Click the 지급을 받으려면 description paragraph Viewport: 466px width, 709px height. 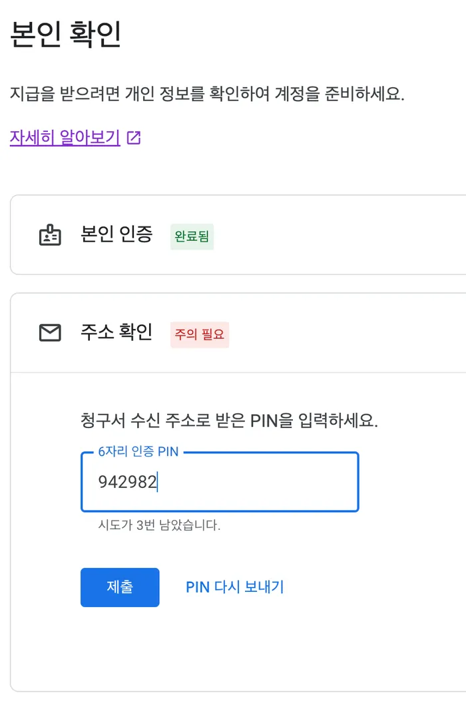207,94
